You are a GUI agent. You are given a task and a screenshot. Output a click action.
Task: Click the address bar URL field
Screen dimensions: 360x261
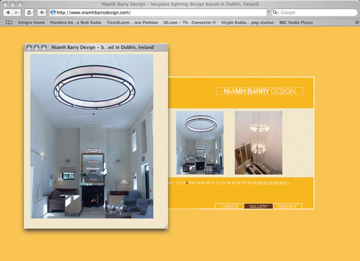point(158,13)
